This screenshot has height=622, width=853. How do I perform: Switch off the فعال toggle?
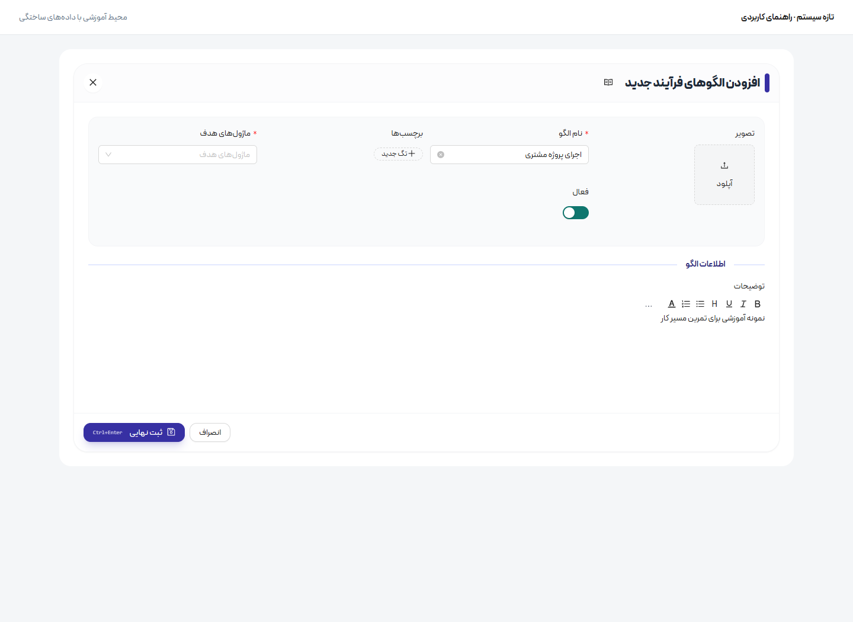[576, 213]
